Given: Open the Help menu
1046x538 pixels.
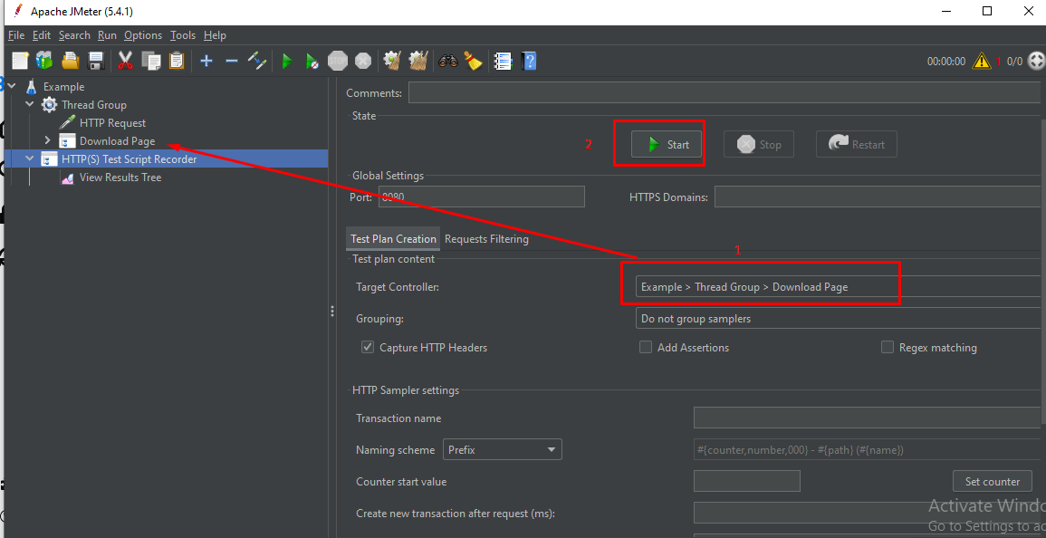Looking at the screenshot, I should 215,35.
